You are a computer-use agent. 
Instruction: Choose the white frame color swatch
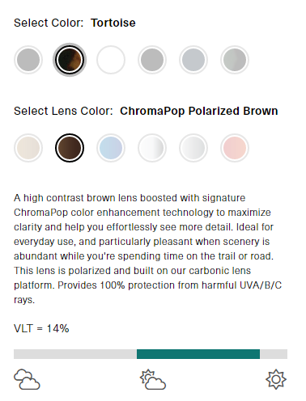111,60
